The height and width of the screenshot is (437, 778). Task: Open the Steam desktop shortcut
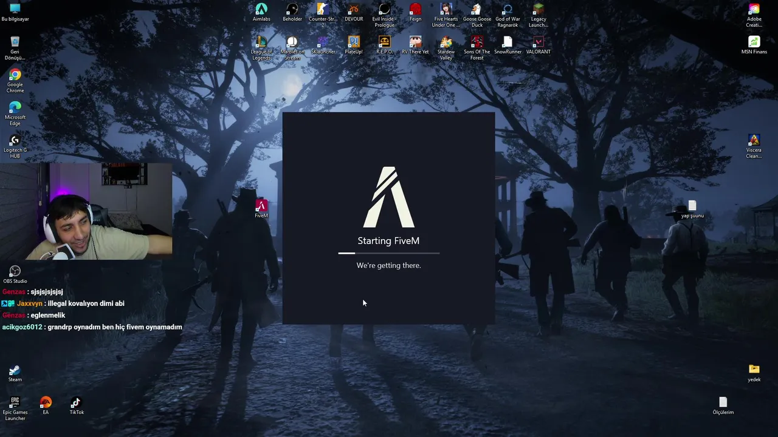15,373
